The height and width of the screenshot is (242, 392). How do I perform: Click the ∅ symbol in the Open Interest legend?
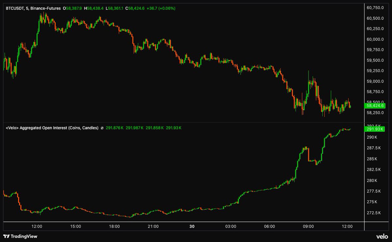(102, 128)
